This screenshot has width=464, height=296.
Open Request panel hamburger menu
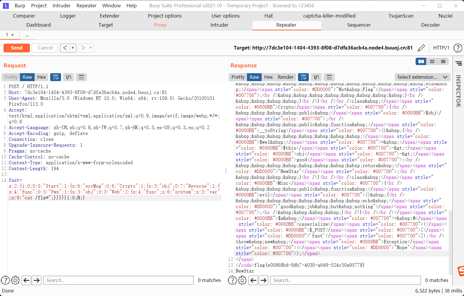point(81,77)
